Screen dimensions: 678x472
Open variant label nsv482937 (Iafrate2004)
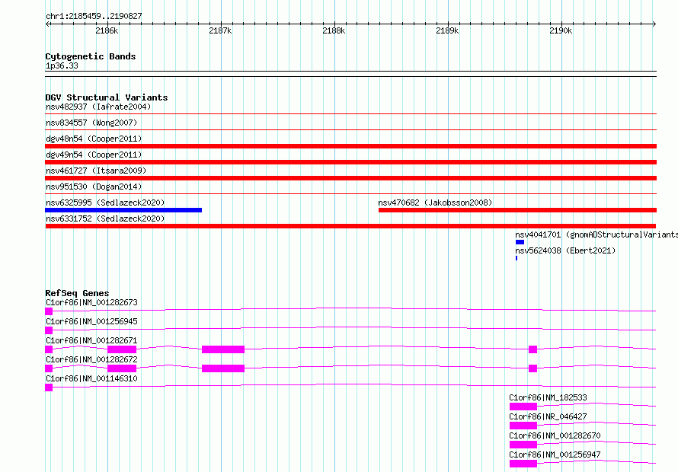(98, 107)
